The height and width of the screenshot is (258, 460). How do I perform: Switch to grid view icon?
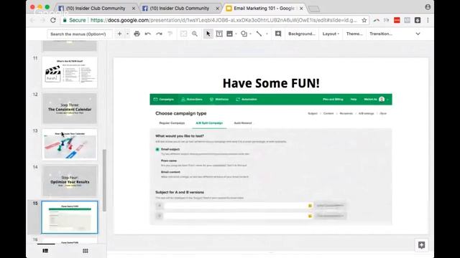pos(86,251)
